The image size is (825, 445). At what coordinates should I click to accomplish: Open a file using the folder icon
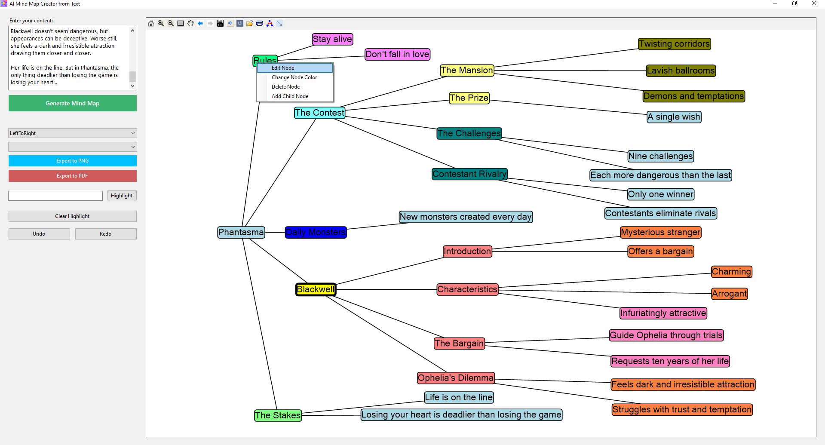[250, 23]
